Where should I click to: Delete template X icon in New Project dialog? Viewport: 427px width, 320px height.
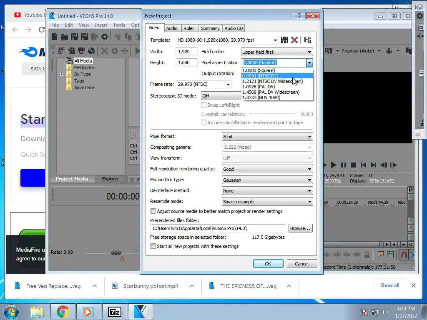[x=294, y=40]
